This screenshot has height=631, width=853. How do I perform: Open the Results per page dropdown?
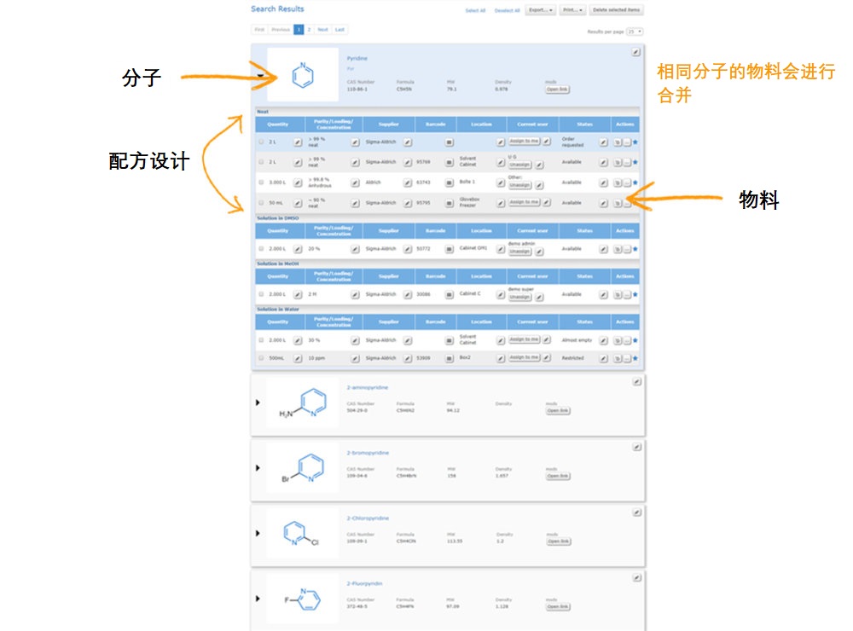click(635, 32)
